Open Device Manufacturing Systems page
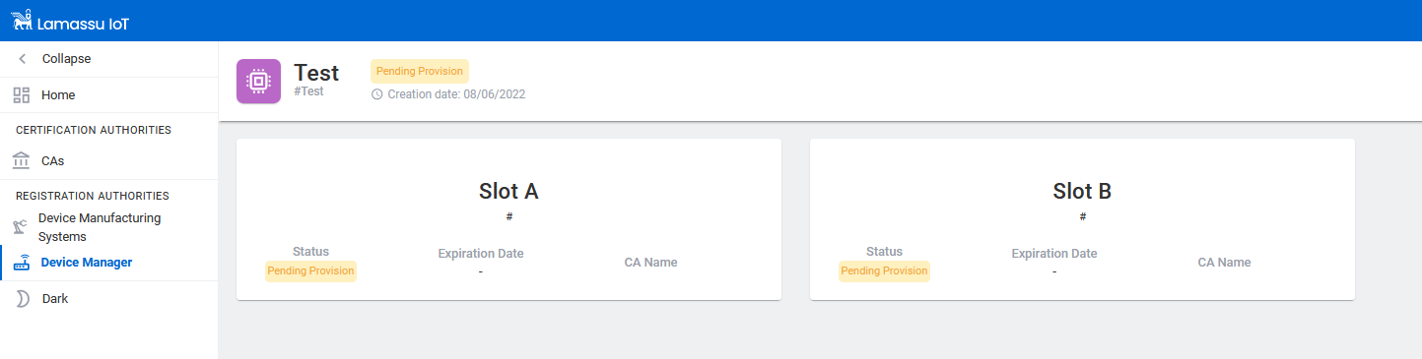 (108, 227)
